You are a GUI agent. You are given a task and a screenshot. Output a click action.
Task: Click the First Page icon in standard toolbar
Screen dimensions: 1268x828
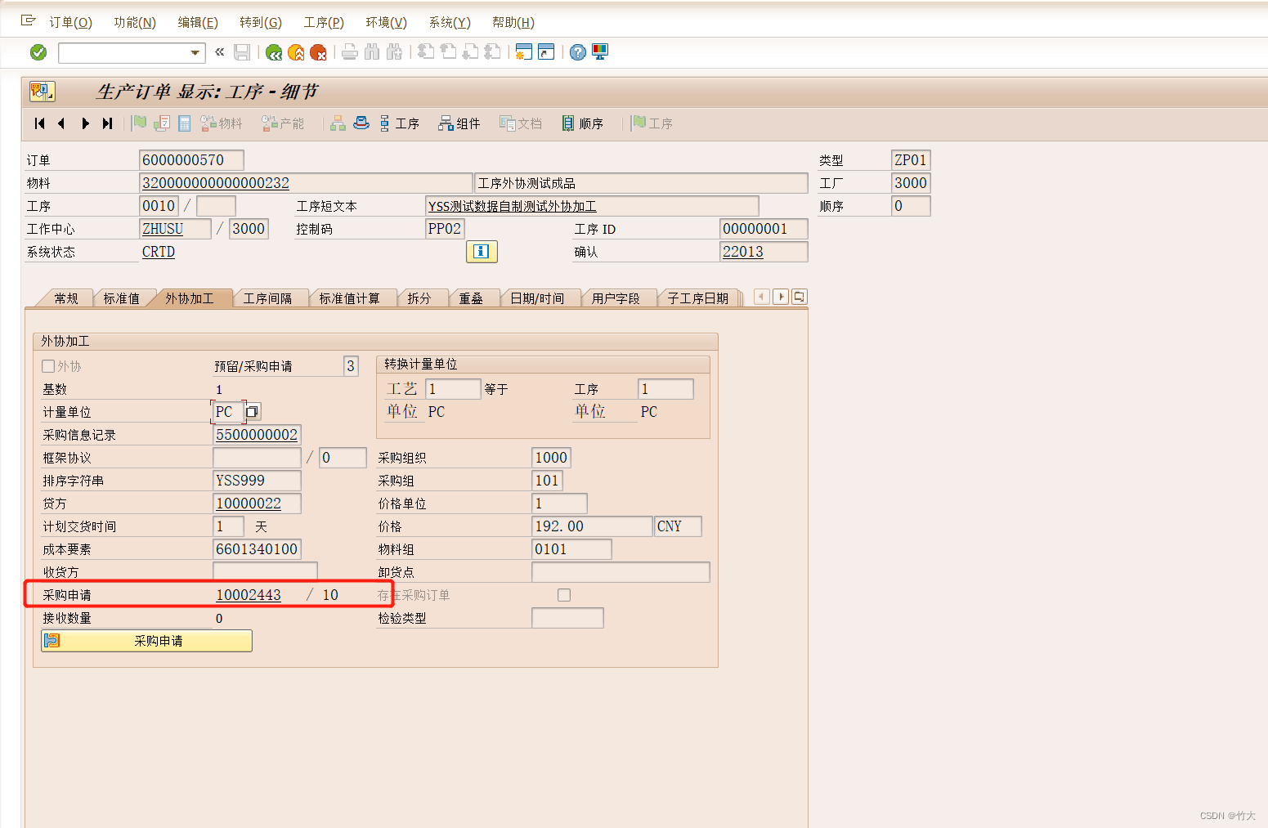426,52
